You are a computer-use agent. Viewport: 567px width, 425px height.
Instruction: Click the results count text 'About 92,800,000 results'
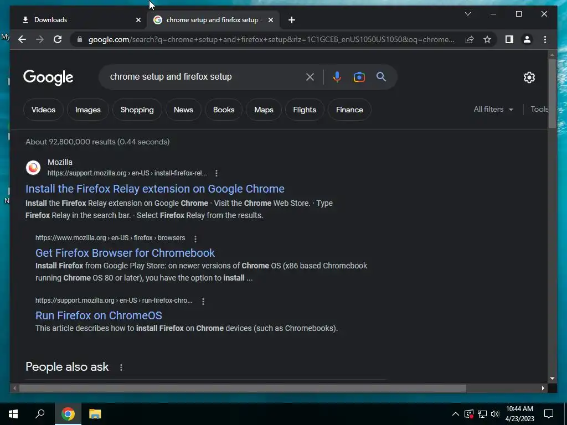tap(97, 142)
